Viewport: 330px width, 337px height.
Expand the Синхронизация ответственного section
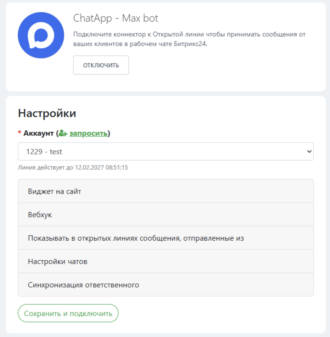[165, 285]
